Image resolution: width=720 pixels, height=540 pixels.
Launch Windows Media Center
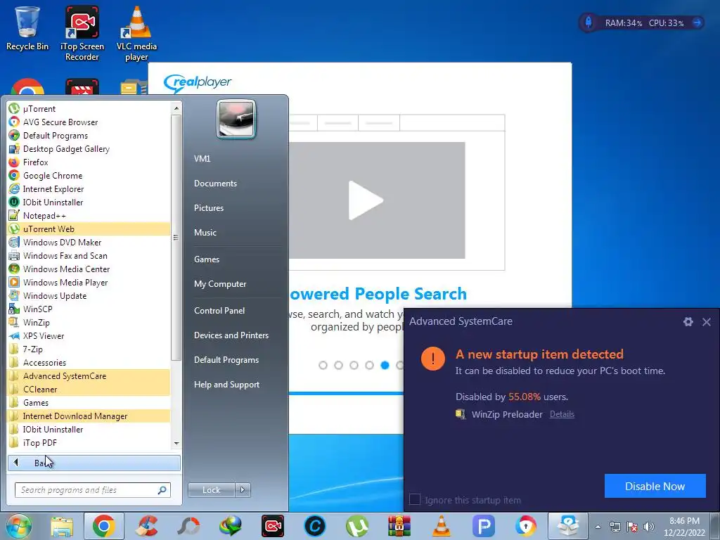click(x=89, y=269)
